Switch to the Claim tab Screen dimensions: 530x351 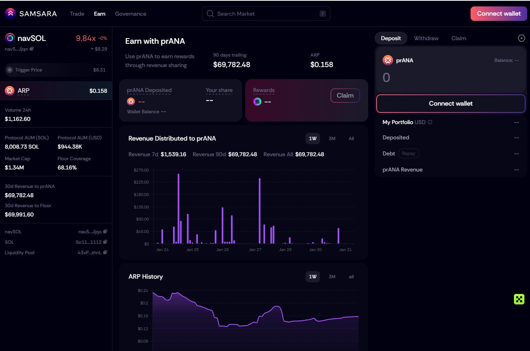tap(459, 38)
